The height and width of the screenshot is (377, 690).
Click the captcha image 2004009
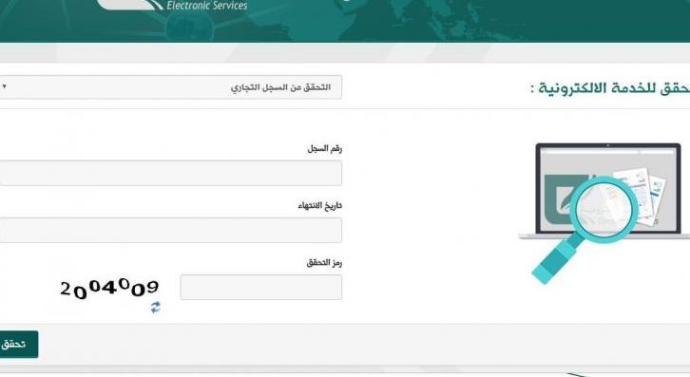tap(109, 289)
